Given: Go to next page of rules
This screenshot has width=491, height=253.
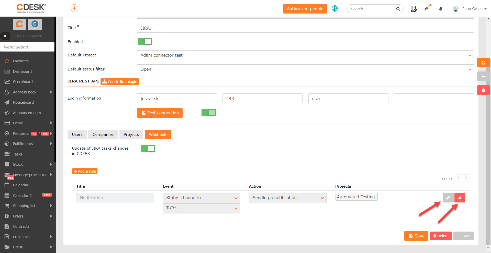Looking at the screenshot, I should 466,178.
